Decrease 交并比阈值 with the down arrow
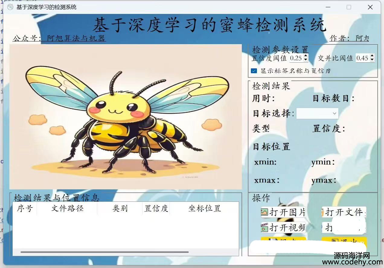Screen dimensions: 384x268 tap(372, 60)
